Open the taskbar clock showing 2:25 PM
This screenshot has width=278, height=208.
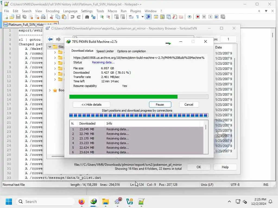tap(259, 201)
